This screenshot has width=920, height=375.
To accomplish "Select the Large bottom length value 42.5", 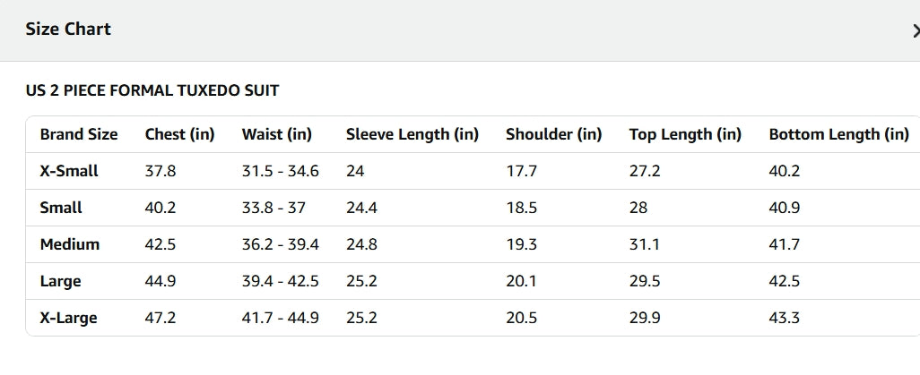I will click(x=785, y=281).
